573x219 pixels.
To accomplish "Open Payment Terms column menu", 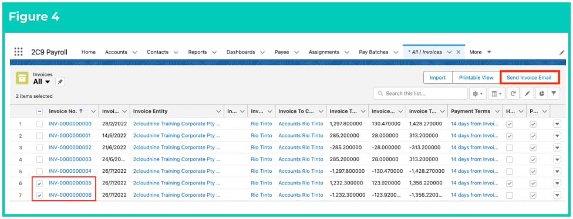I will click(497, 111).
